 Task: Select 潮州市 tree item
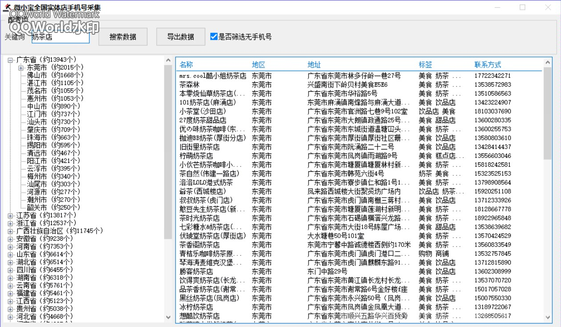coord(53,200)
